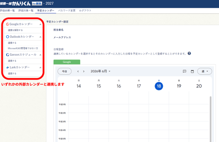The image size is (219, 142).
Task: Open the パスワード変更 menu item
Action: [x=67, y=11]
